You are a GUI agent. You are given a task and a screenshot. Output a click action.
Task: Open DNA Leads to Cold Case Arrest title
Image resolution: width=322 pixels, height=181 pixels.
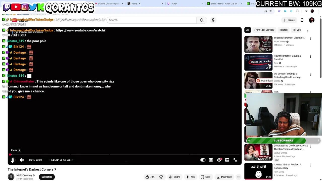point(291,147)
